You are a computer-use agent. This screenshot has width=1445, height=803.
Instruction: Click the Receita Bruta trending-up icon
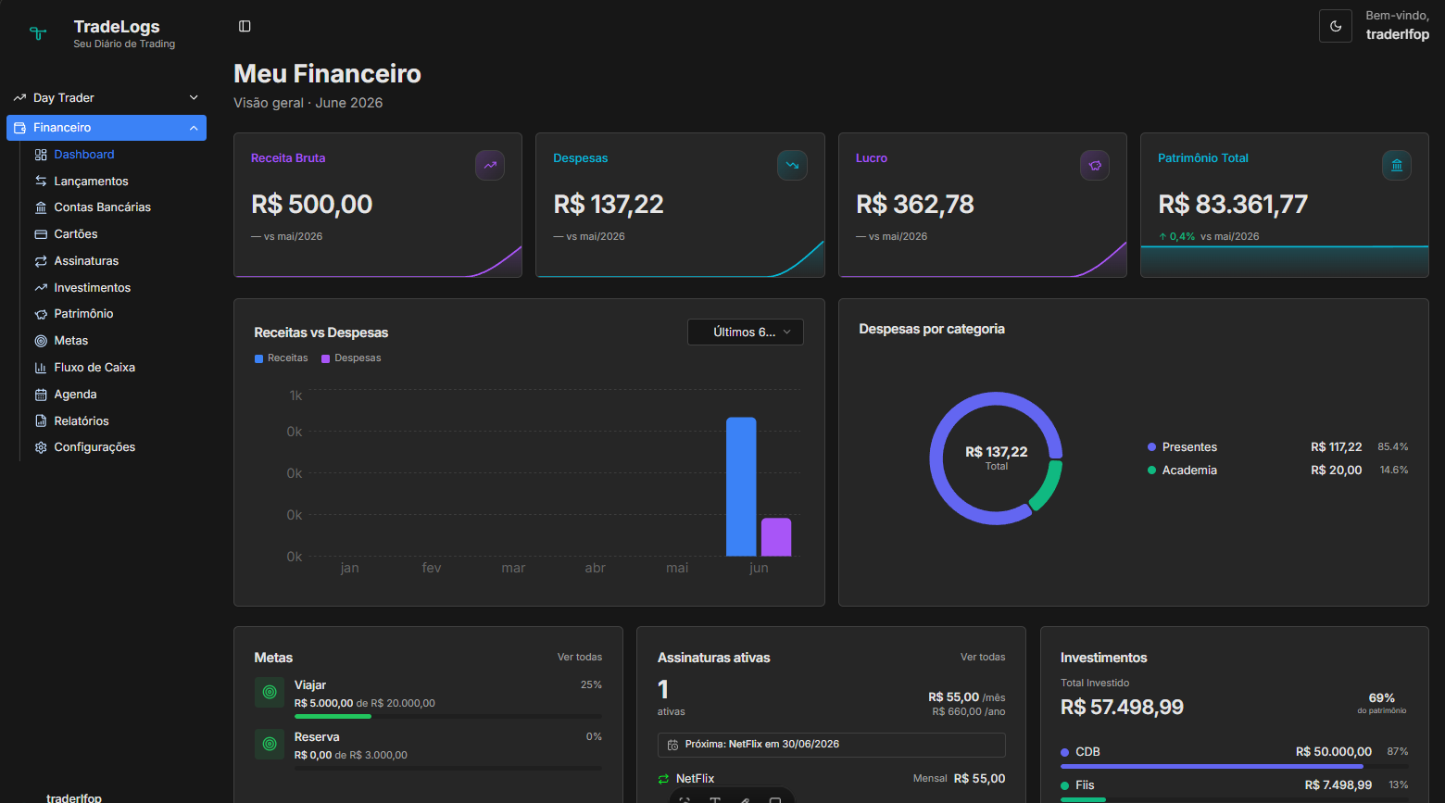490,165
